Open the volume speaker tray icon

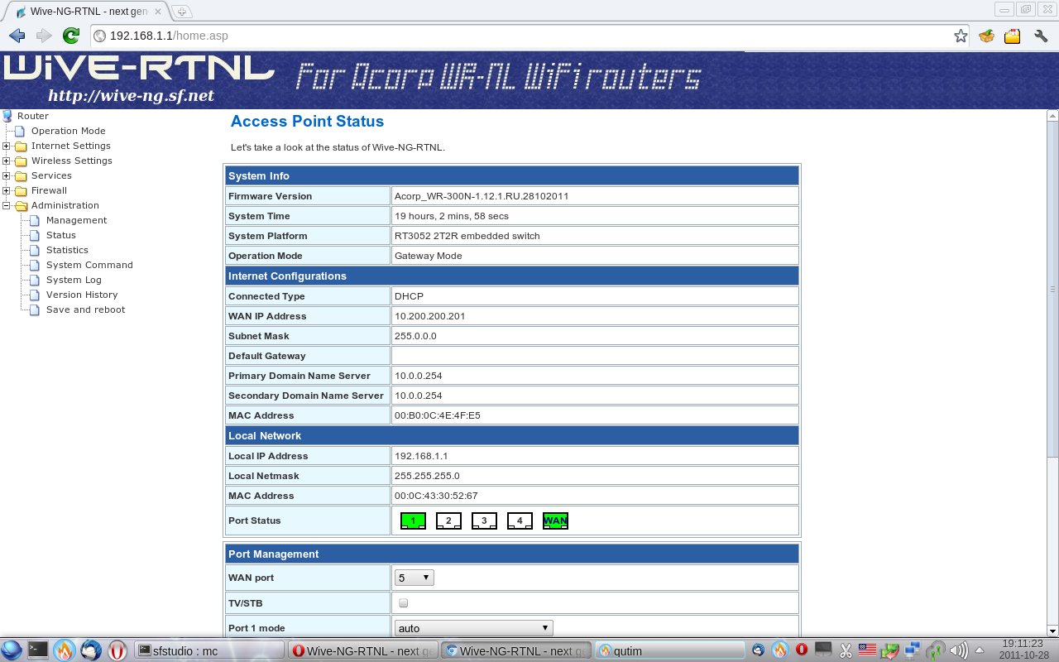(959, 650)
